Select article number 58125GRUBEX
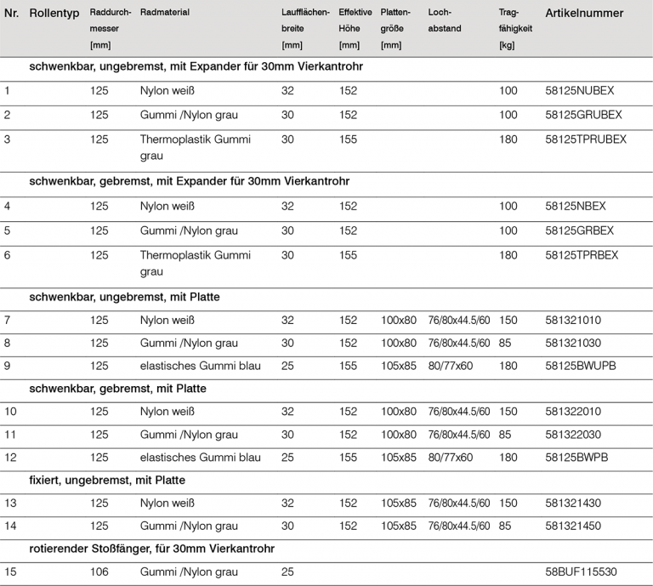 click(x=583, y=114)
